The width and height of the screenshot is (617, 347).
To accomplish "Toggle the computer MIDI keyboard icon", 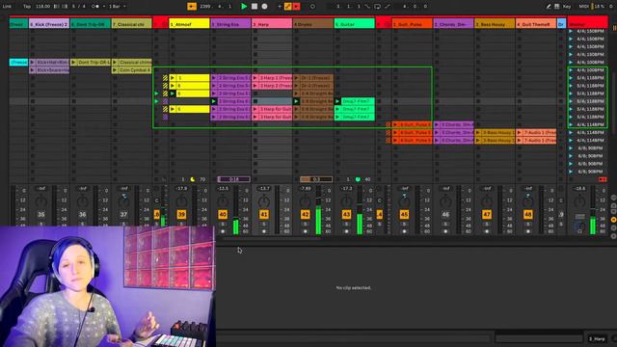I will click(x=557, y=7).
